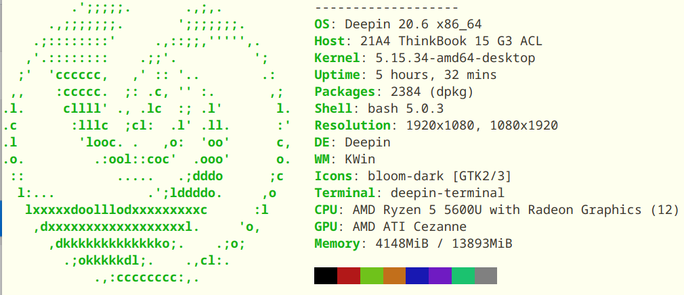Click the value '4148MiB / 13893MiB'

444,244
